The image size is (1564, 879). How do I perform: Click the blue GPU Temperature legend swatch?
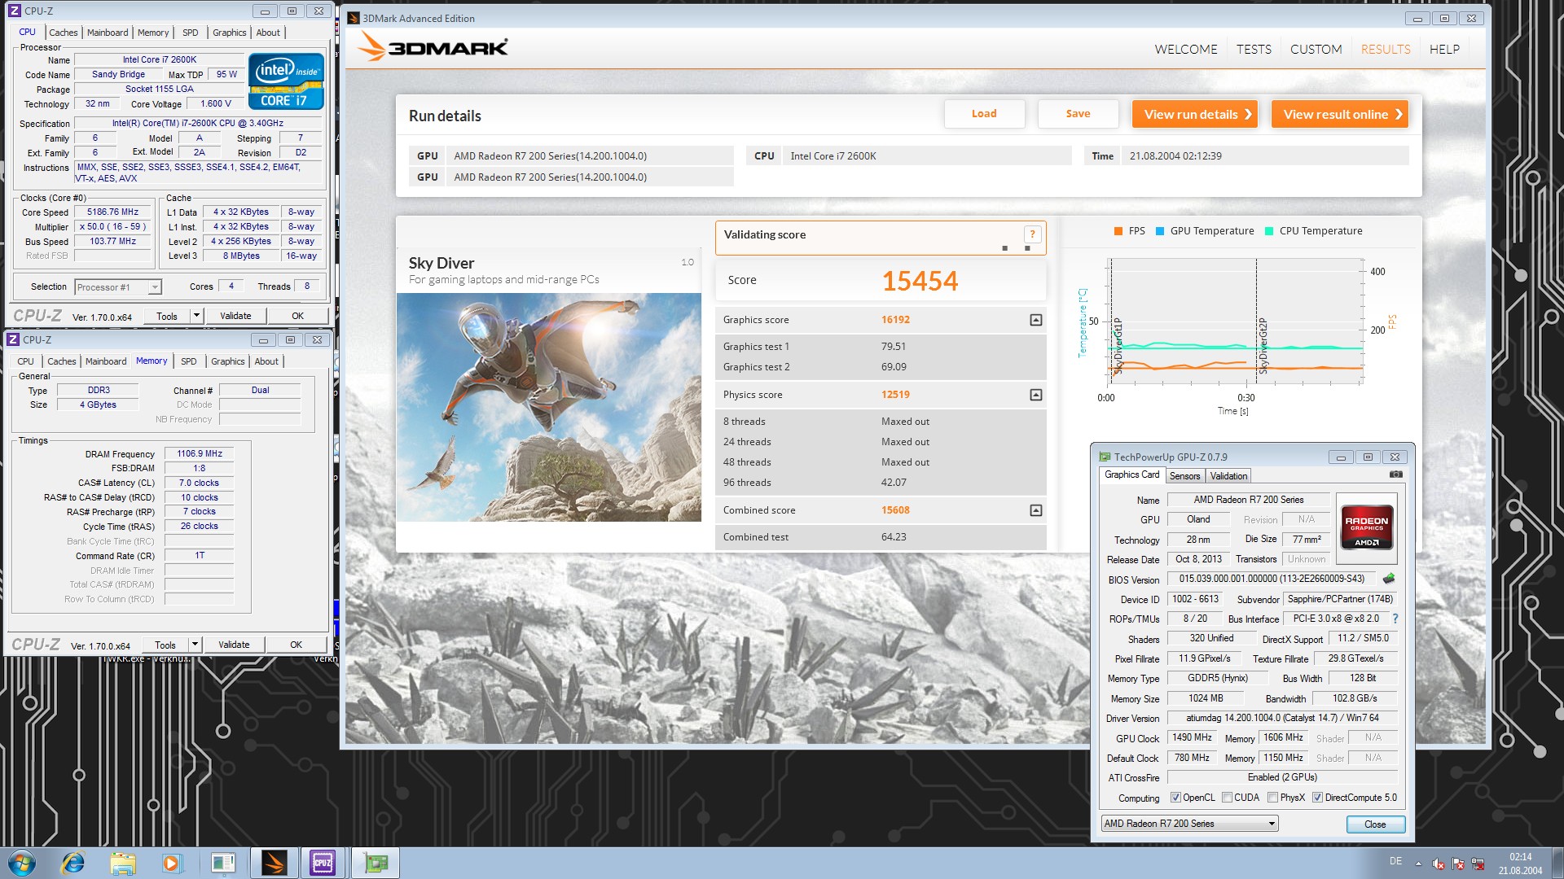(x=1160, y=231)
